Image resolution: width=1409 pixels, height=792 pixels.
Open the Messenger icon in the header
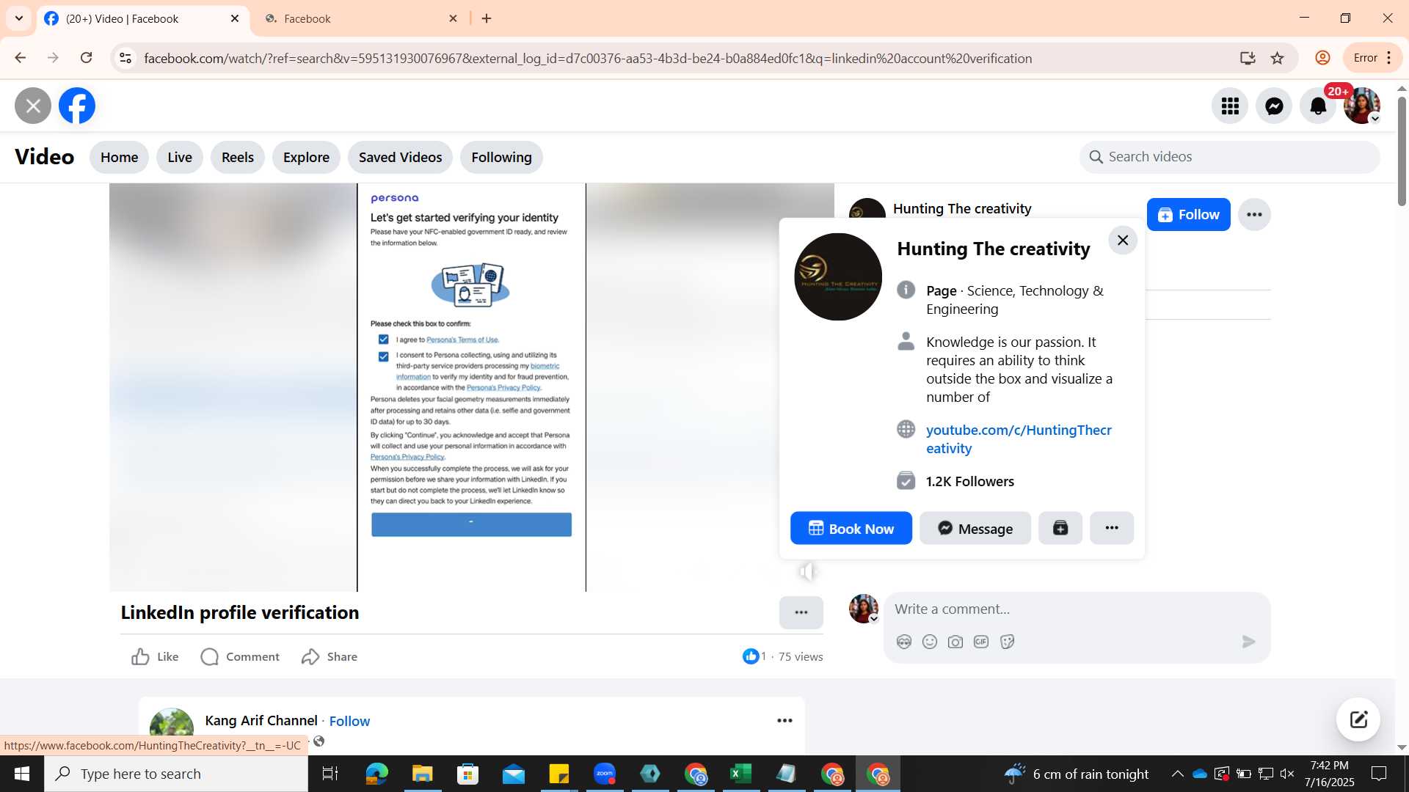[1274, 106]
